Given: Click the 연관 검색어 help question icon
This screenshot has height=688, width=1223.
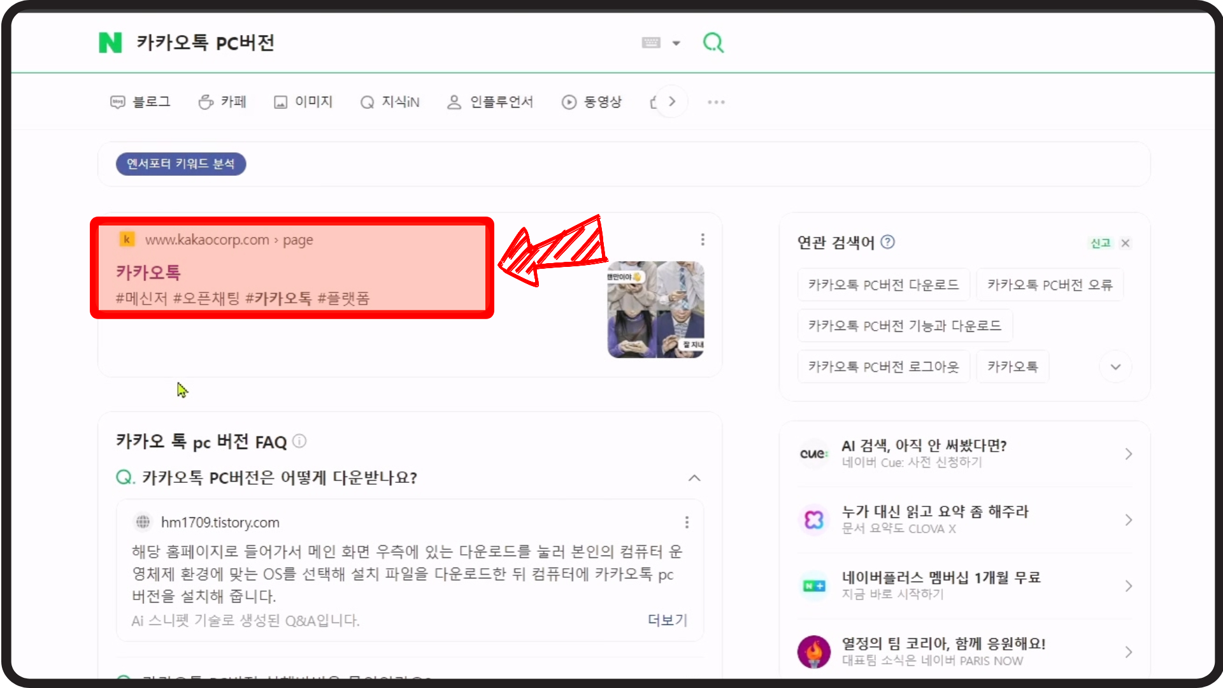Looking at the screenshot, I should point(887,242).
